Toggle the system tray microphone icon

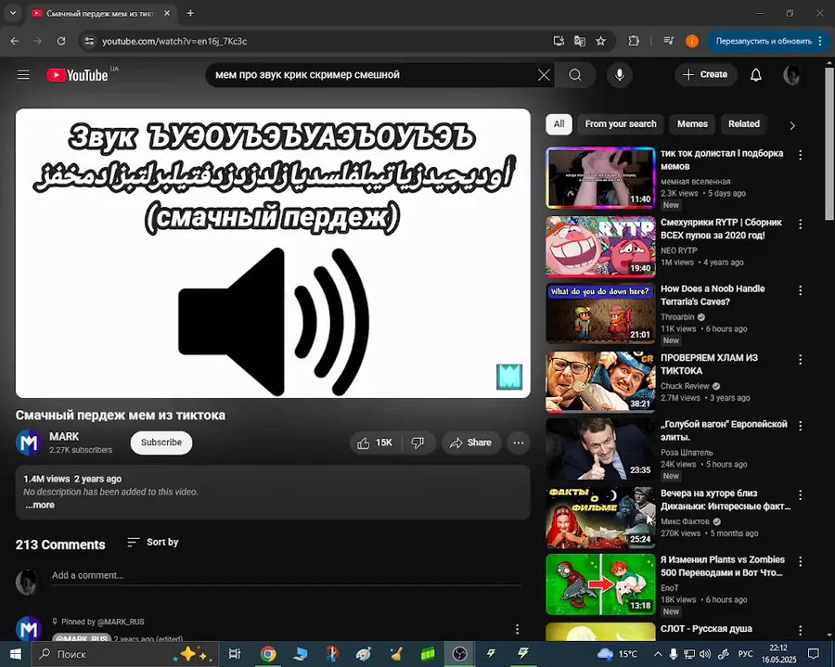[x=674, y=654]
